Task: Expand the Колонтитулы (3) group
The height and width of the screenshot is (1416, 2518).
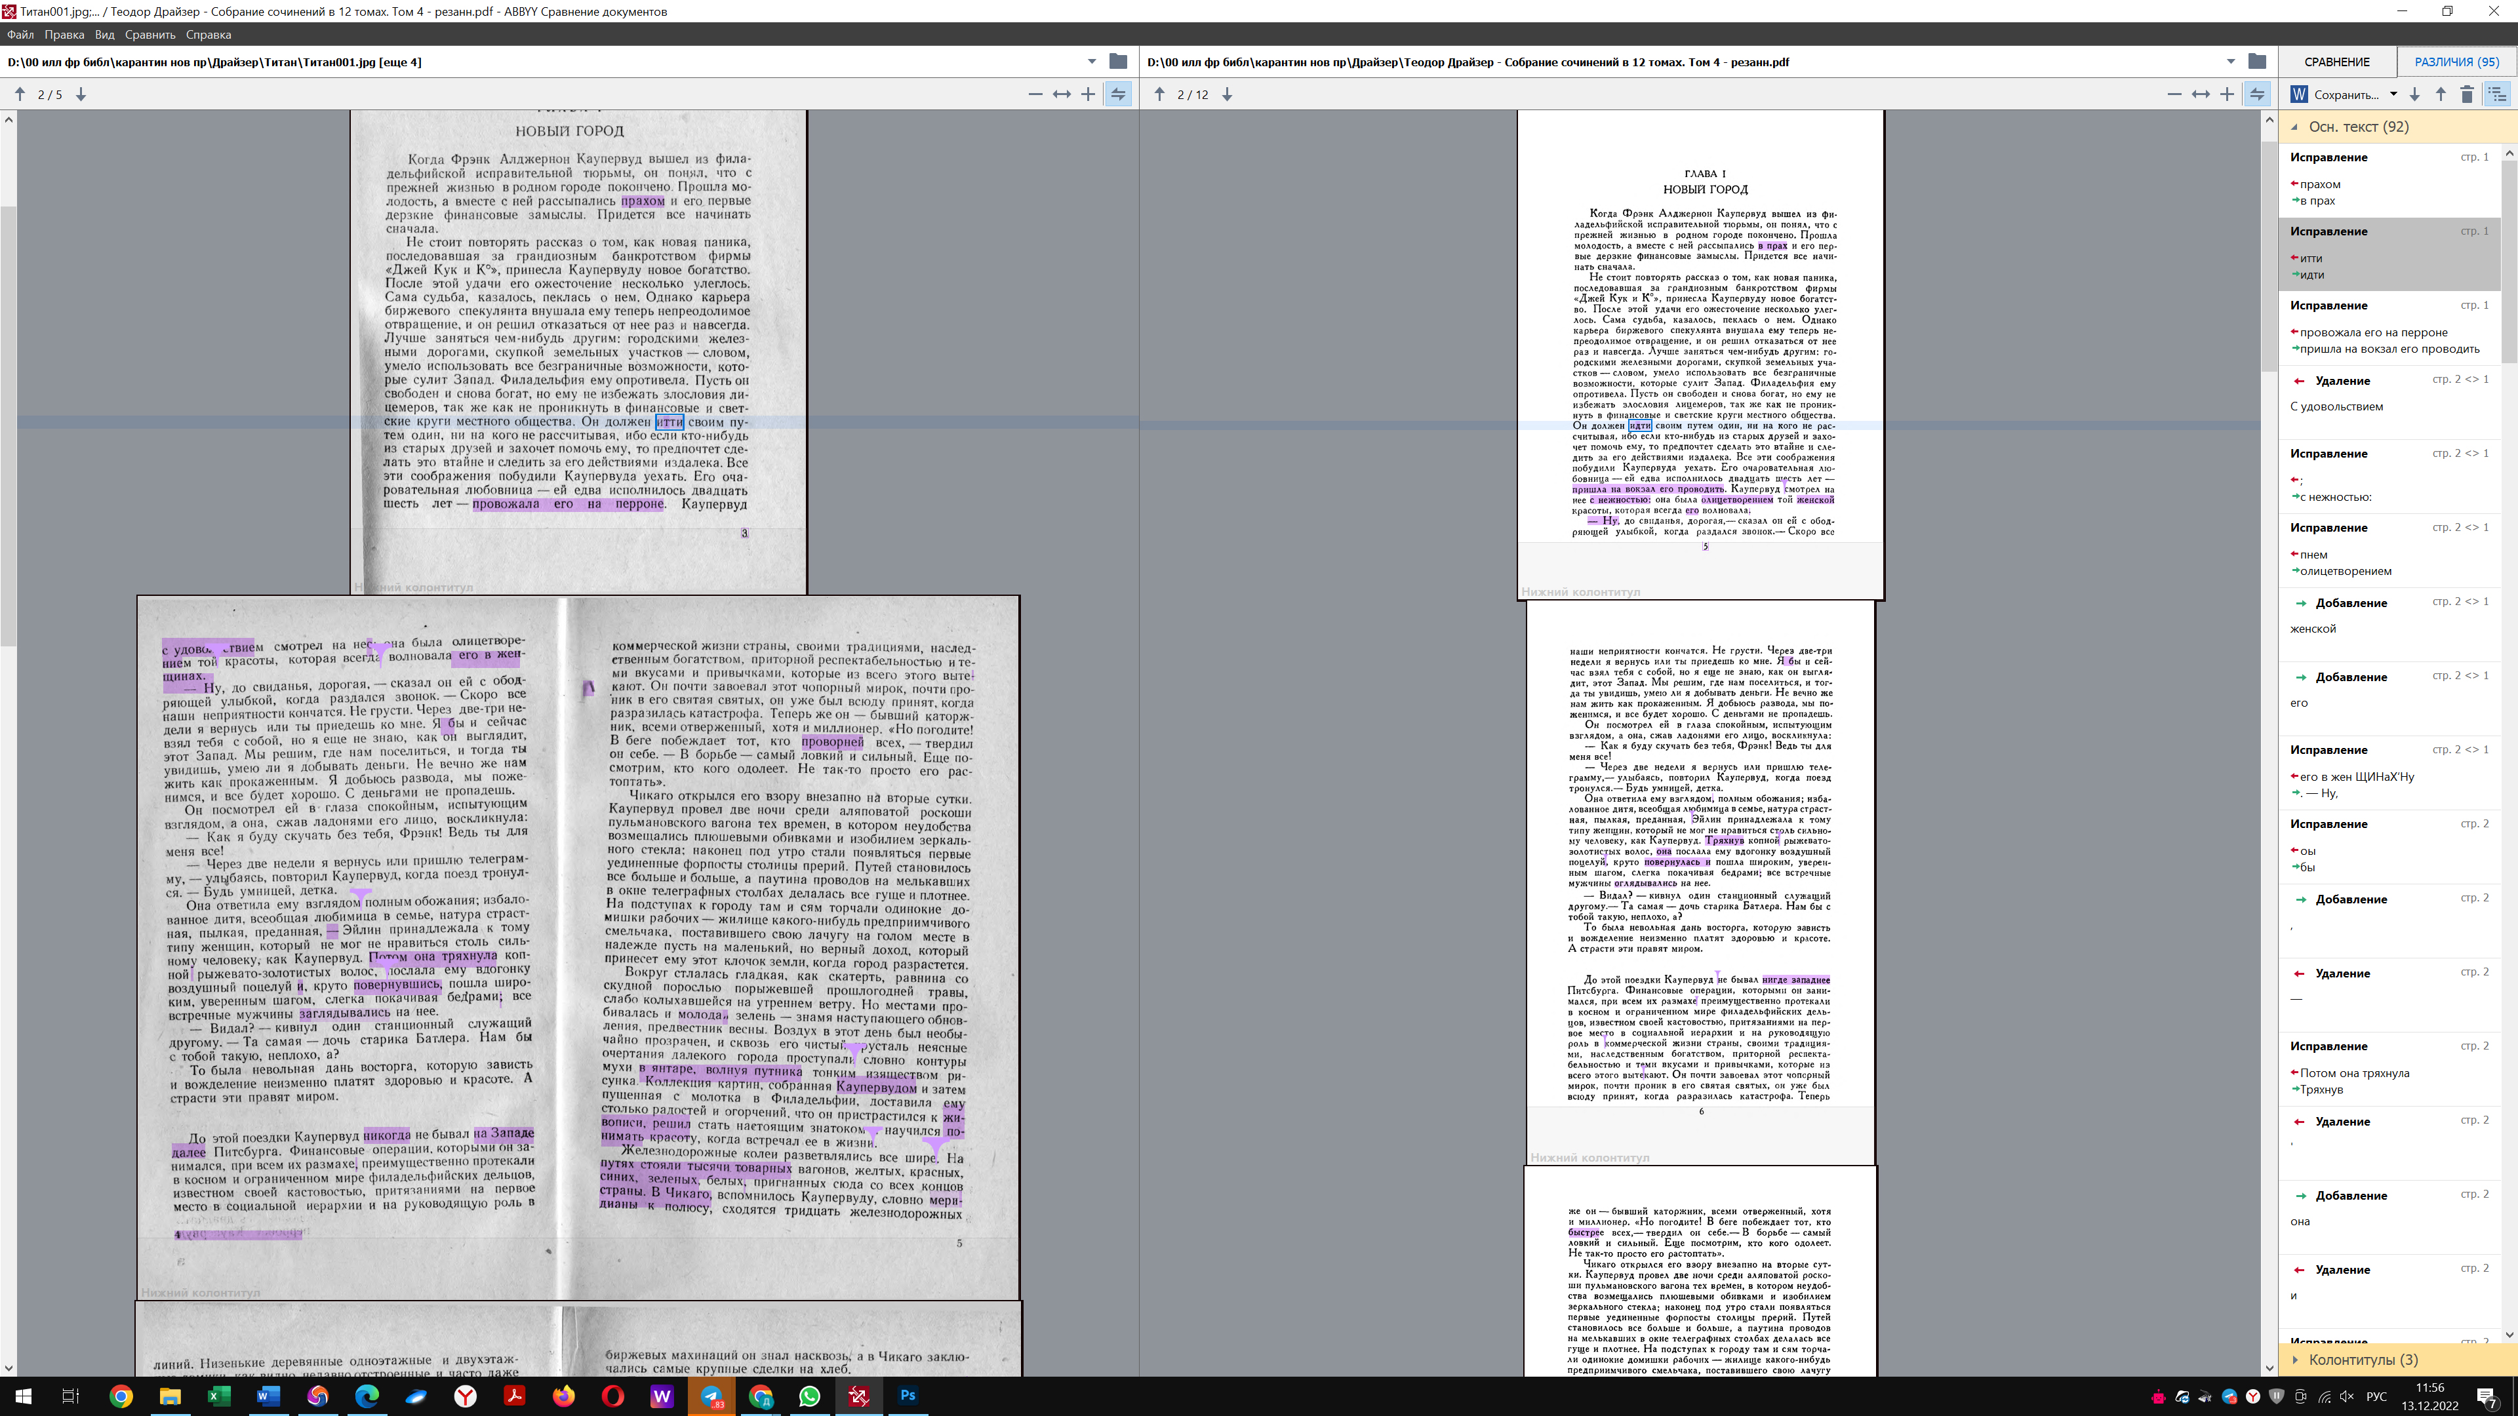Action: coord(2295,1360)
